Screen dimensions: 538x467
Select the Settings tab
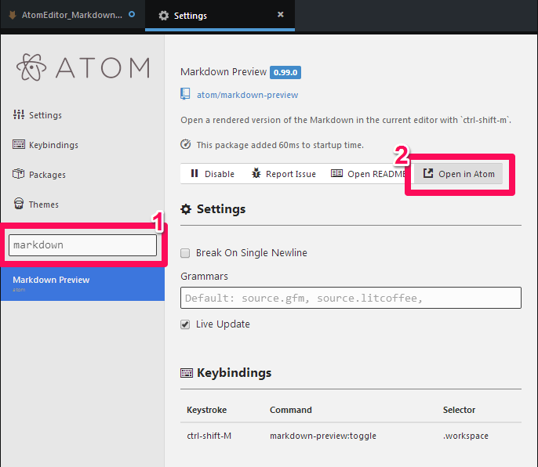click(x=220, y=16)
